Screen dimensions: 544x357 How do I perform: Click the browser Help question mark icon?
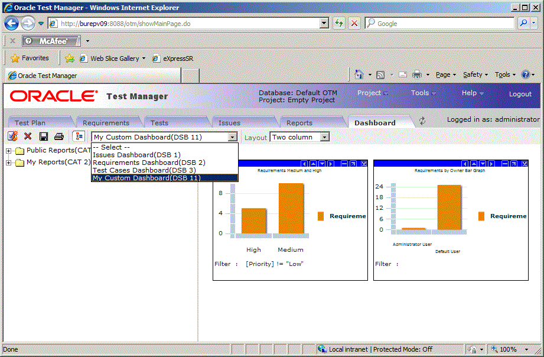[526, 74]
